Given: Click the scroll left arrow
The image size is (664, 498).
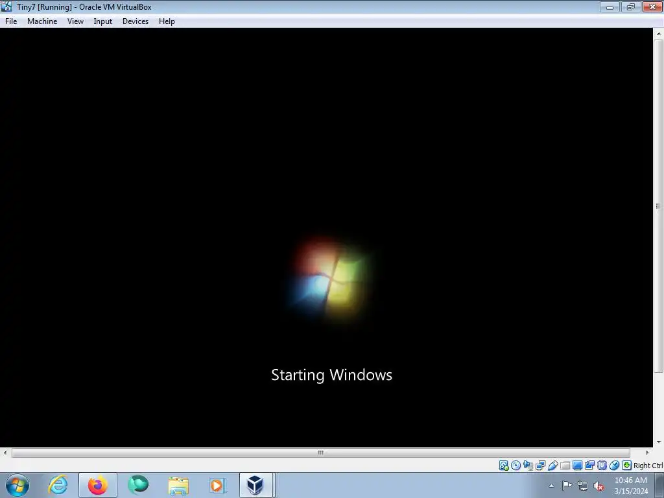Looking at the screenshot, I should pos(5,453).
